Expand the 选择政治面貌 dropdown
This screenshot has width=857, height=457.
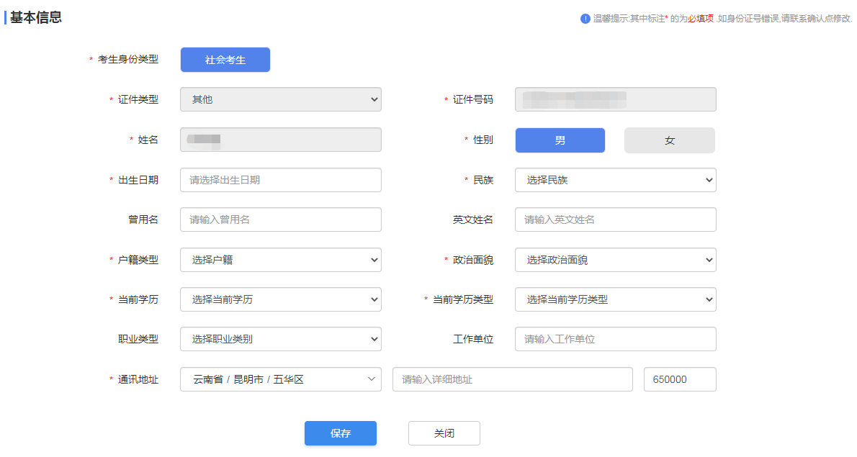coord(615,260)
